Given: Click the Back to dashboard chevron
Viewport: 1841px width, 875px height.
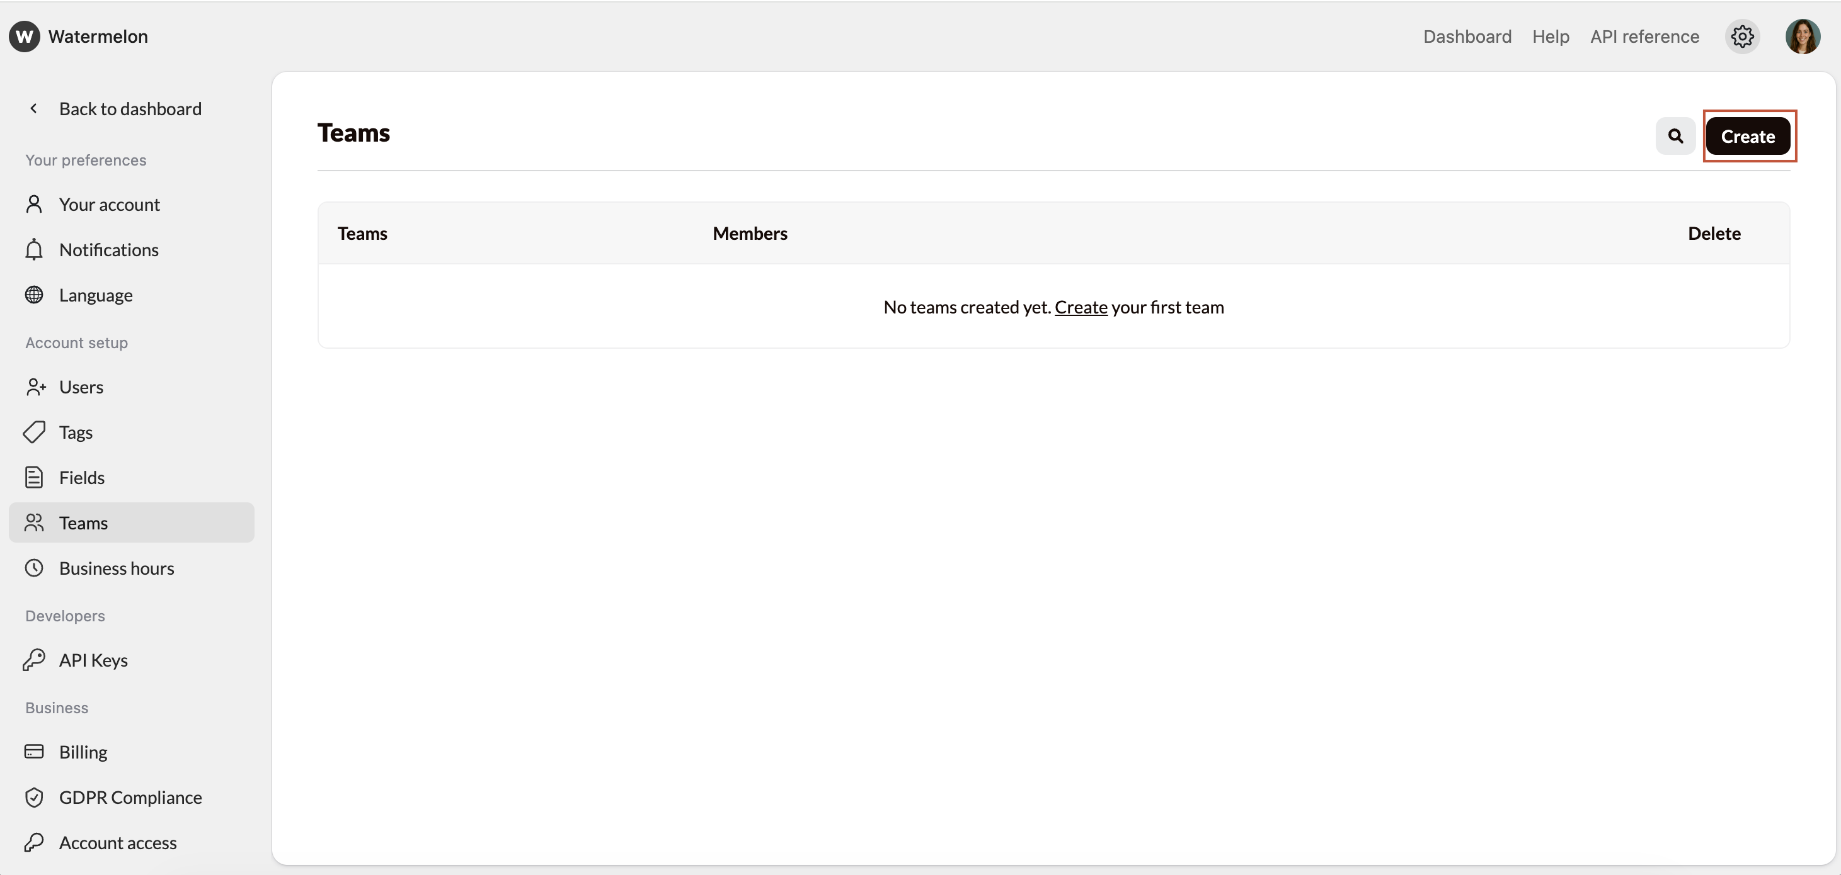Looking at the screenshot, I should (33, 108).
